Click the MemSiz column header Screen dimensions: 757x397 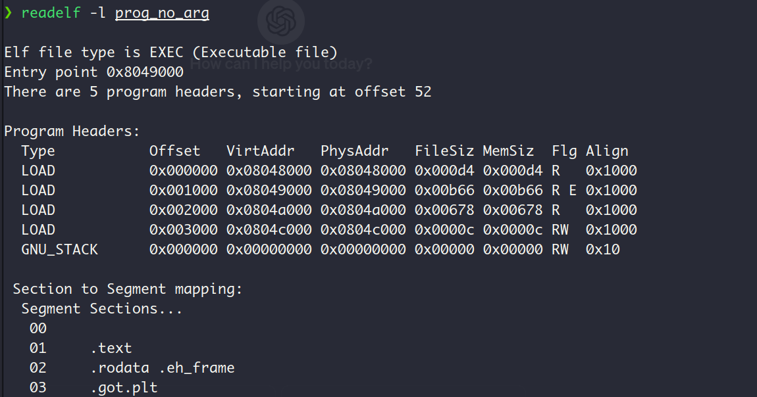coord(508,151)
